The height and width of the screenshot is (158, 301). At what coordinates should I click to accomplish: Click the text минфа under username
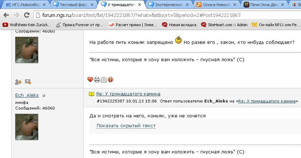(x=22, y=102)
